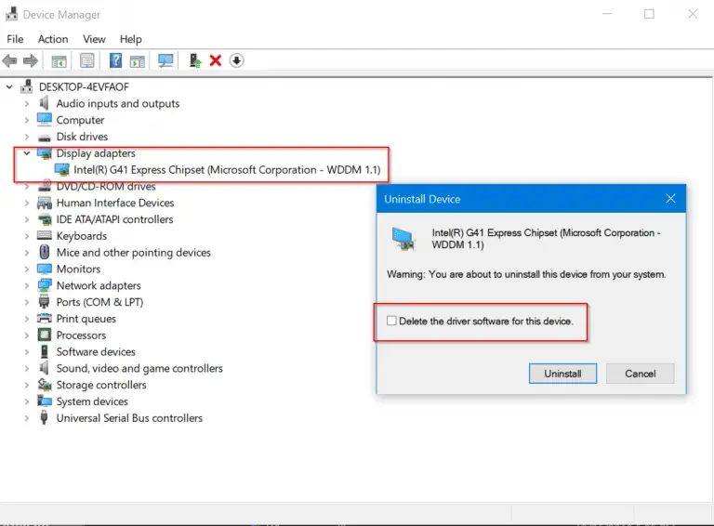Click the Universal Serial Bus controllers icon
This screenshot has width=714, height=526.
click(x=45, y=417)
